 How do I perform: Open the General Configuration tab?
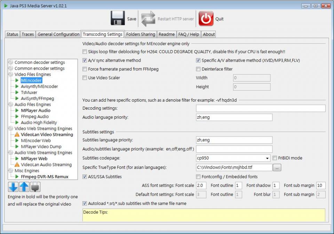[x=58, y=34]
